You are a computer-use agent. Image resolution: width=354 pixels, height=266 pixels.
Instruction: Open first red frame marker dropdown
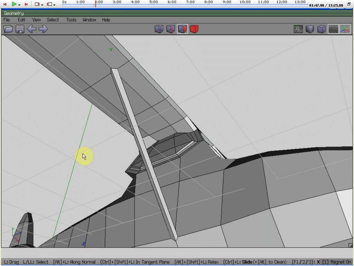(42, 5)
